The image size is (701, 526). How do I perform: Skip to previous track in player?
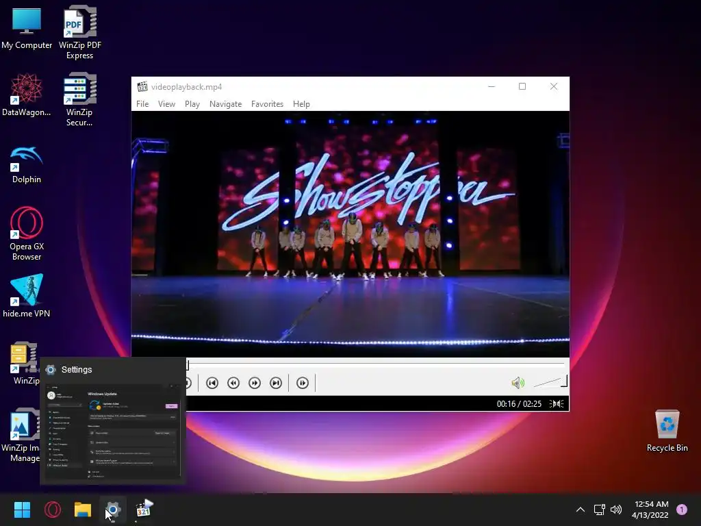[212, 383]
